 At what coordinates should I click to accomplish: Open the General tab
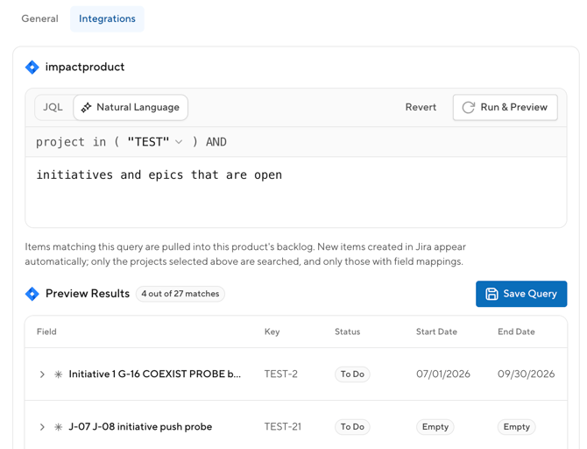pyautogui.click(x=39, y=18)
